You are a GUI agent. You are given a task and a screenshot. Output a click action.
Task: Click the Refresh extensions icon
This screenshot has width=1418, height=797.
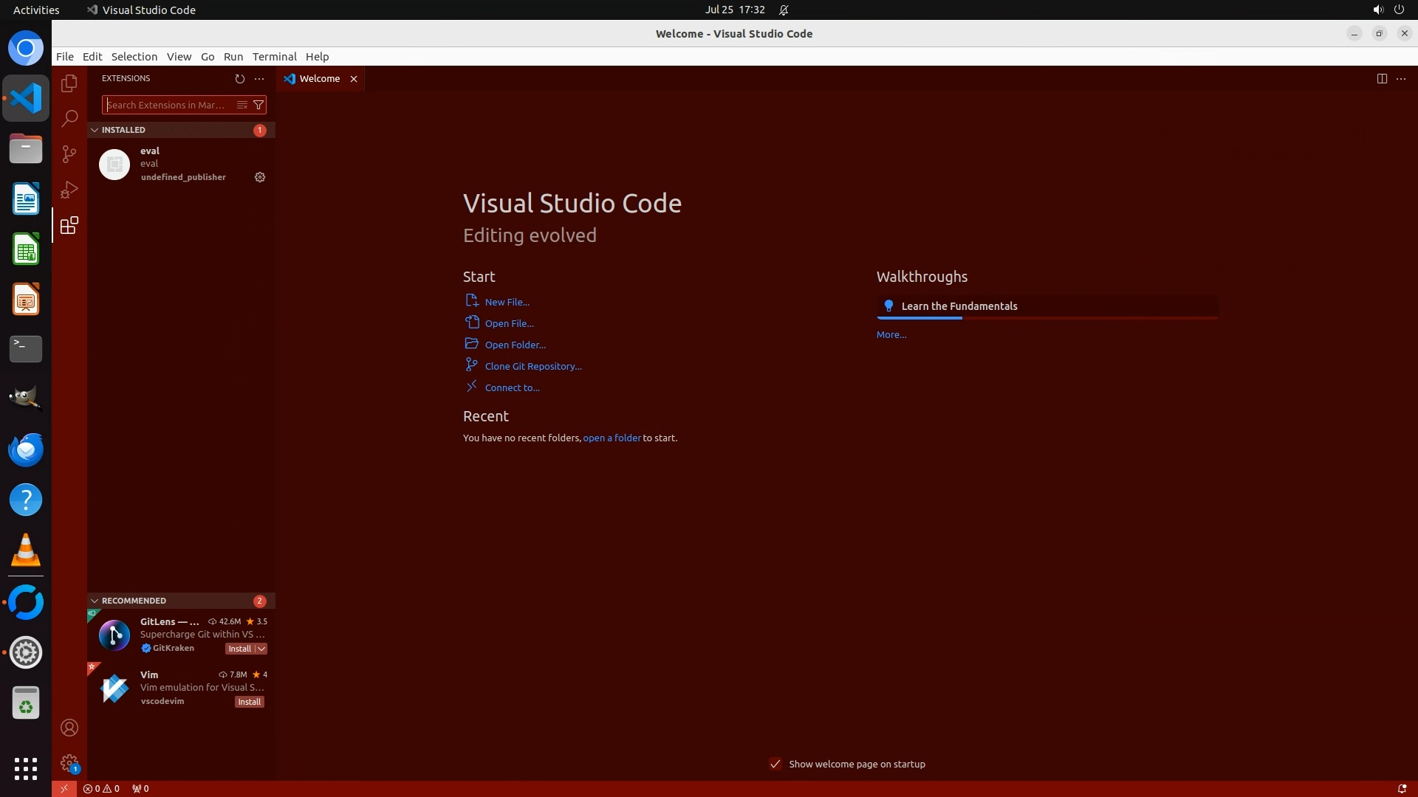[x=239, y=78]
